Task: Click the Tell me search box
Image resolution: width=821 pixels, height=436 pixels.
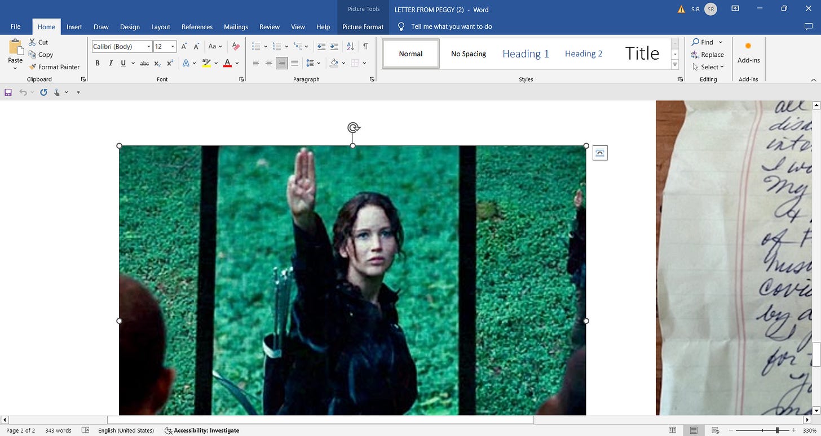Action: coord(451,26)
